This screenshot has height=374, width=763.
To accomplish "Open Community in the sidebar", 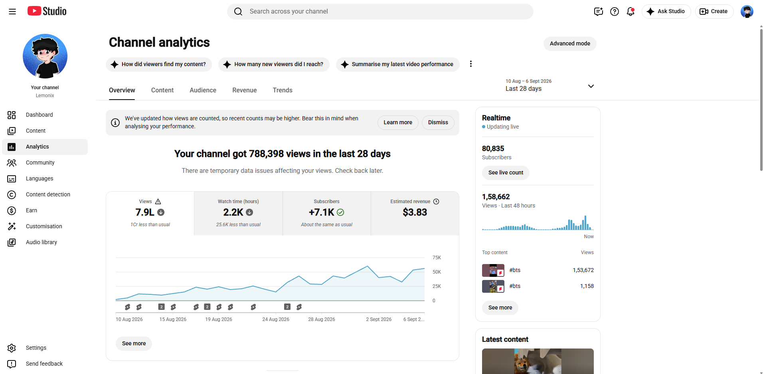I will [x=45, y=163].
